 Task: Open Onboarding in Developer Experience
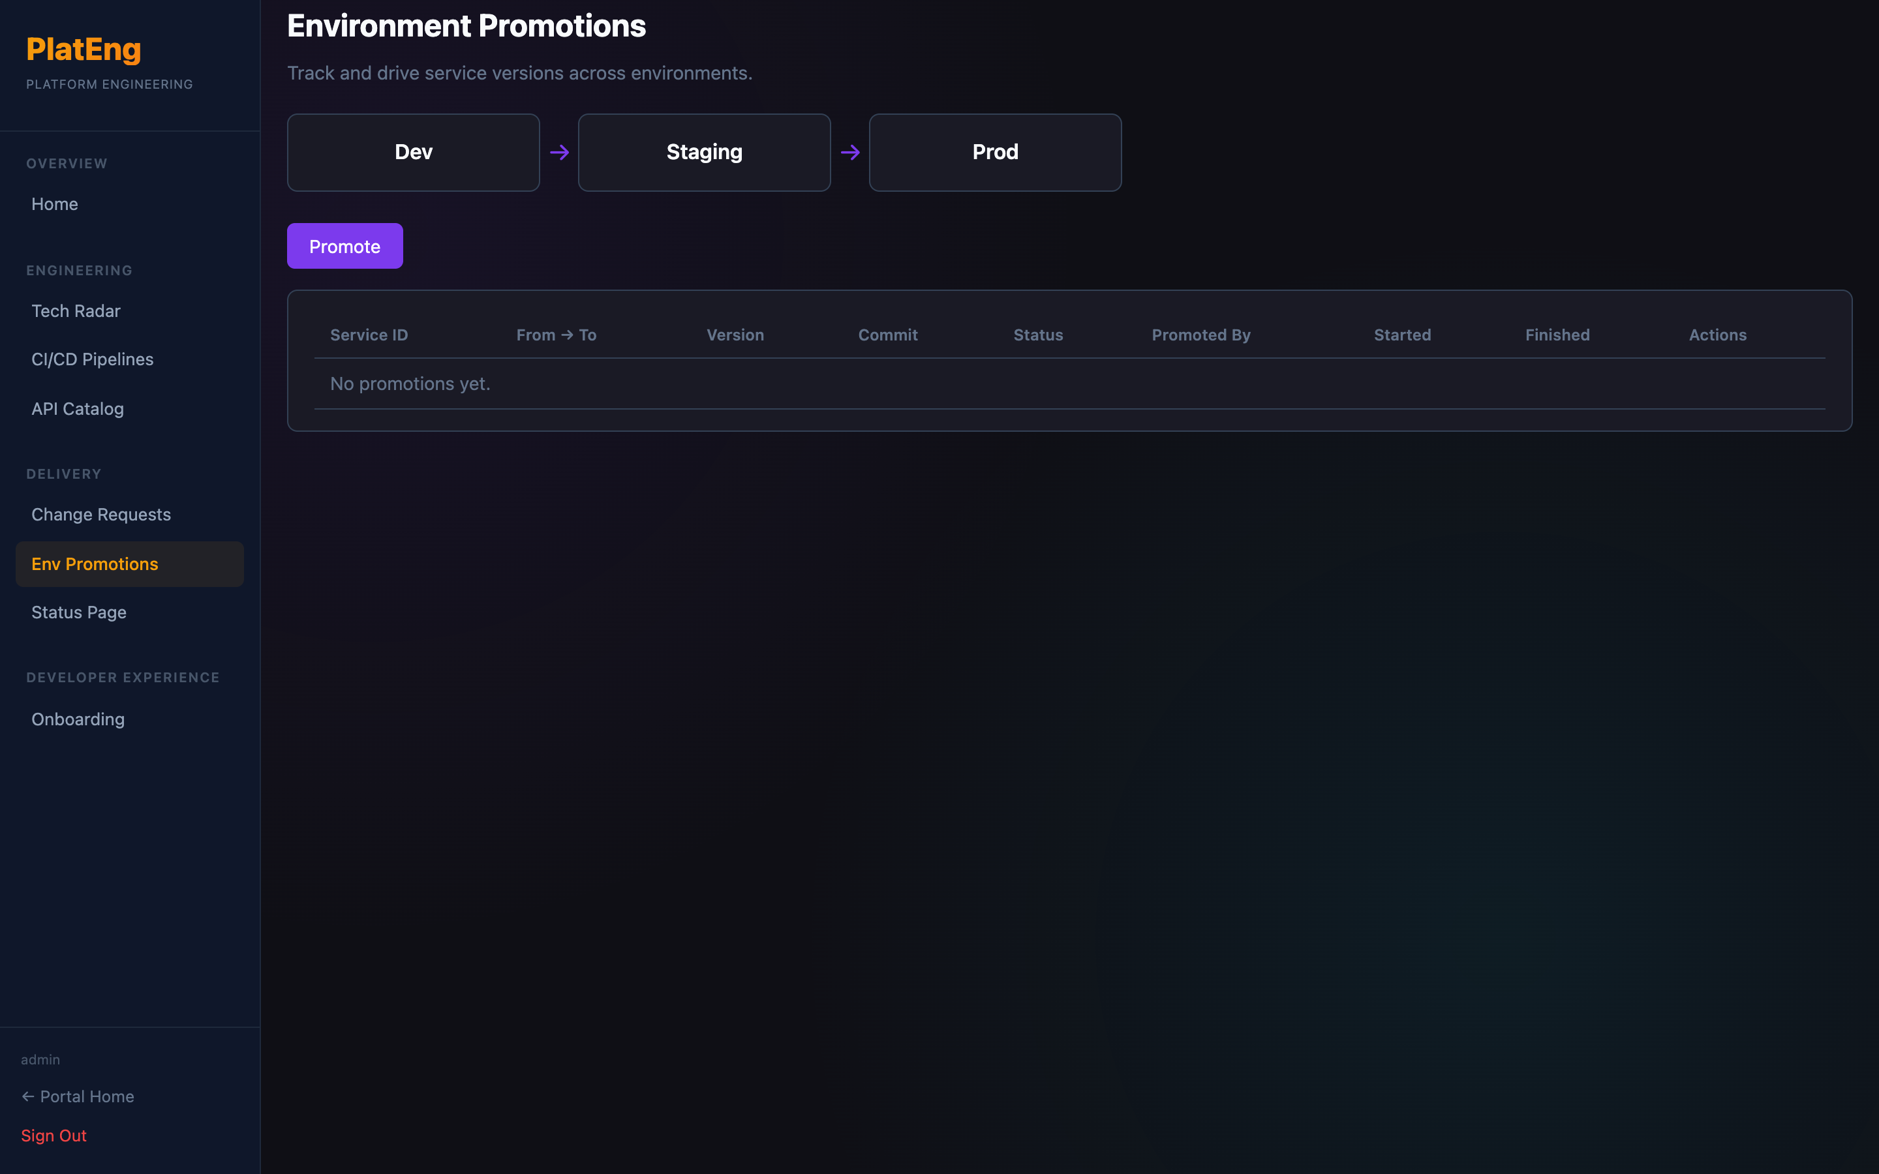(78, 719)
